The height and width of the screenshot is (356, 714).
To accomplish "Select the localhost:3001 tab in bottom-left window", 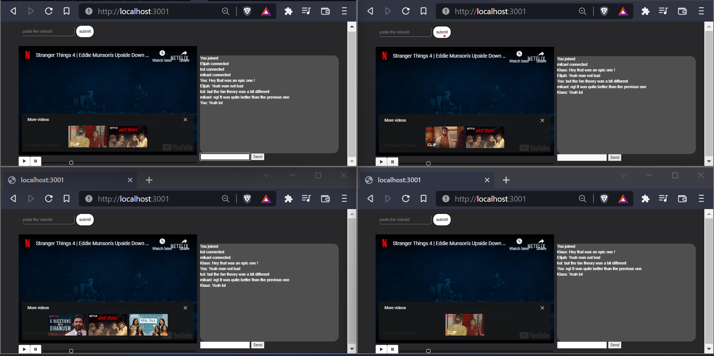I will click(70, 180).
